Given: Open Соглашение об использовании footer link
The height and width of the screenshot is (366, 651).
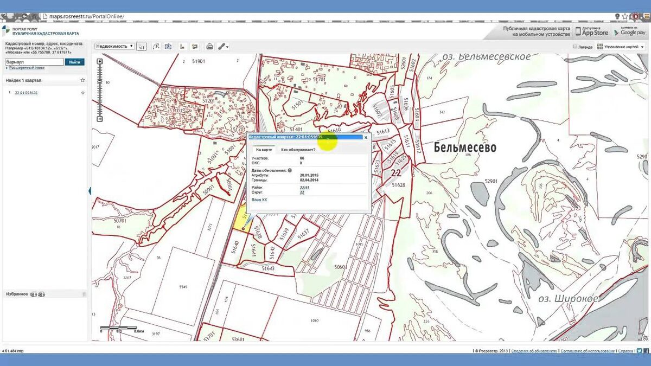Looking at the screenshot, I should 588,351.
